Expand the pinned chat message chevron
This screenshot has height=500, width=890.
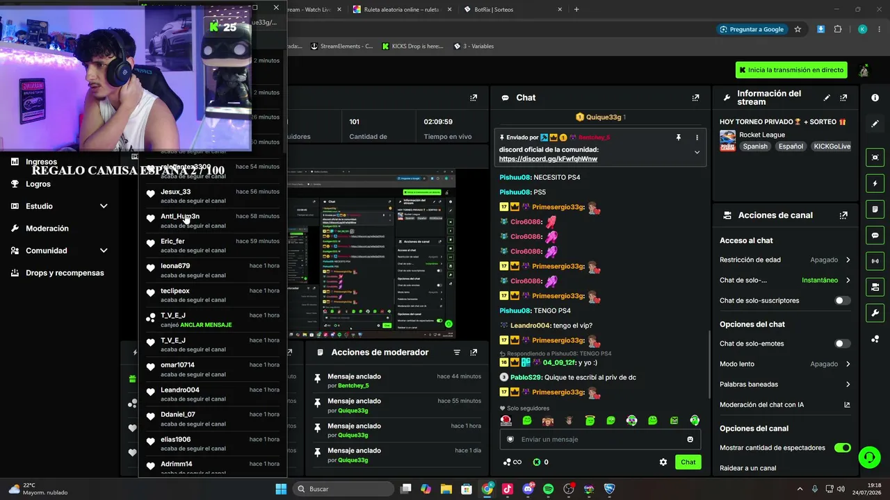[x=697, y=153]
